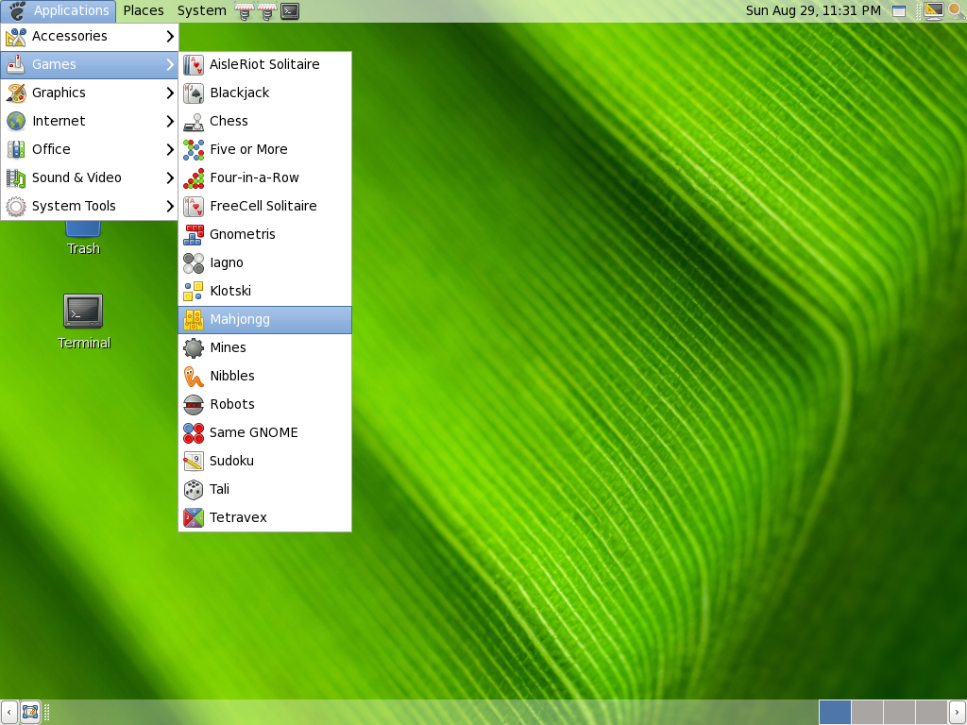Click the right panel hide arrow at bottom
The height and width of the screenshot is (725, 967).
point(958,712)
